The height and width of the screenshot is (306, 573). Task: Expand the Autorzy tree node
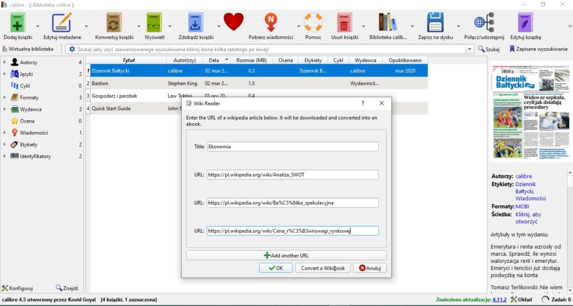point(4,63)
